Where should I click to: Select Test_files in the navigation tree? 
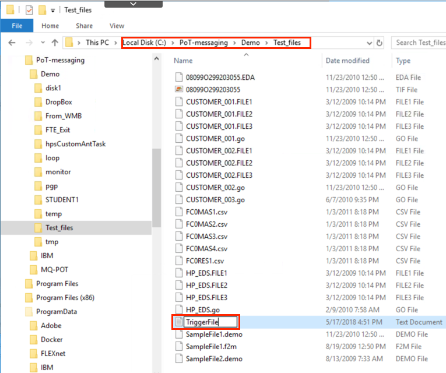(x=59, y=228)
